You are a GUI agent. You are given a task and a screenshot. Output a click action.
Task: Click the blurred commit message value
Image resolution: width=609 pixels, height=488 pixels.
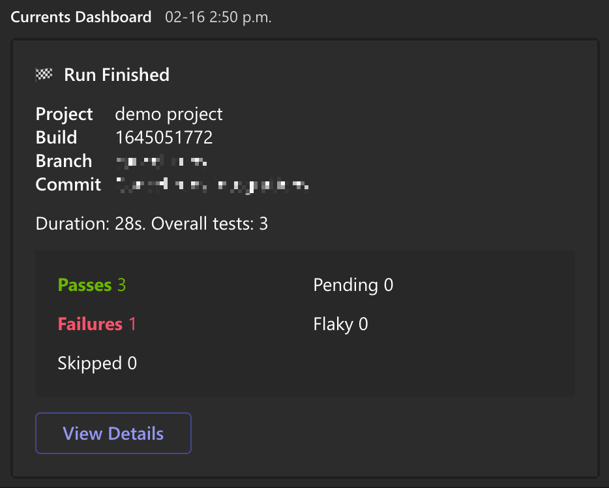[x=211, y=185]
